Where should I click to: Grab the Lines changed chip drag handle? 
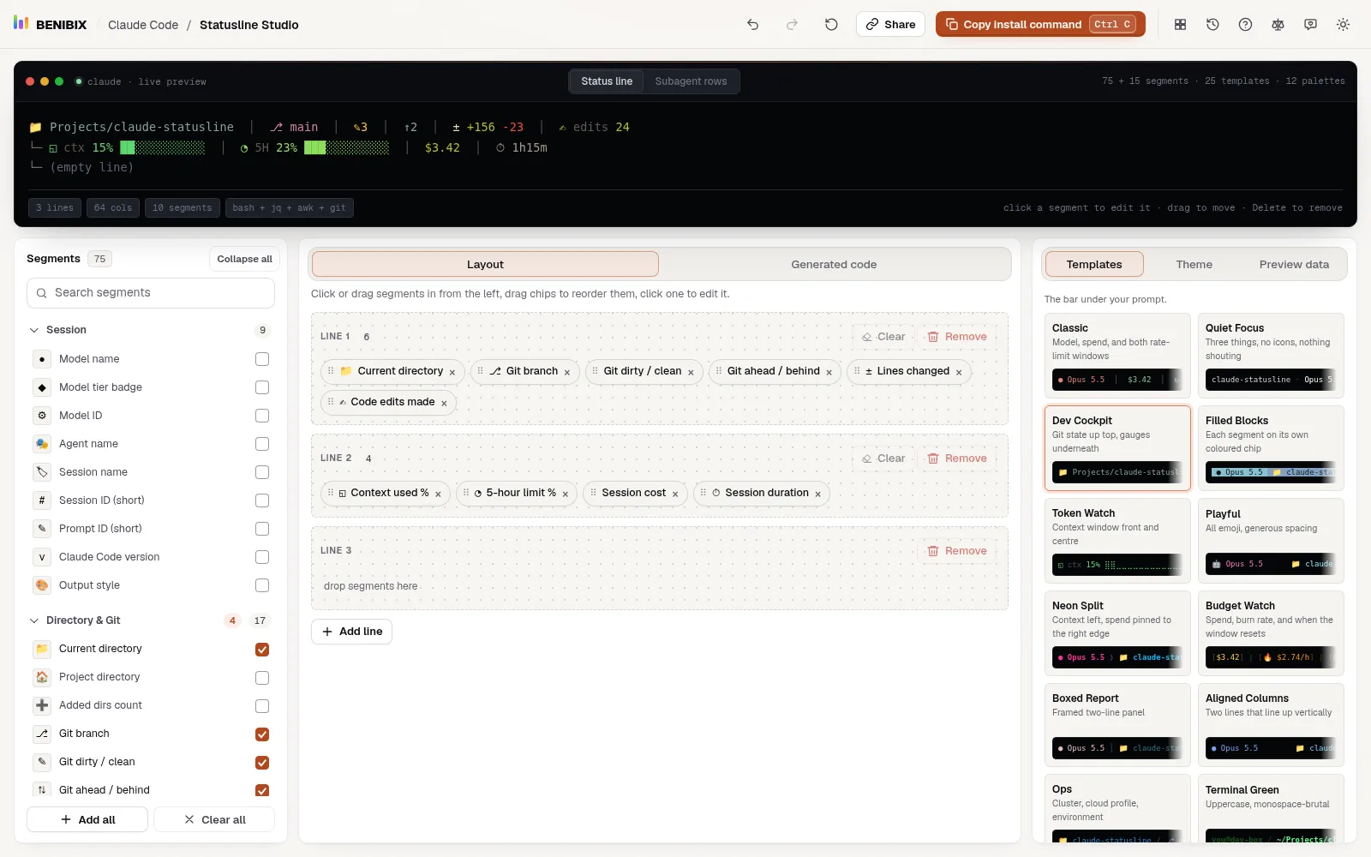pyautogui.click(x=856, y=371)
